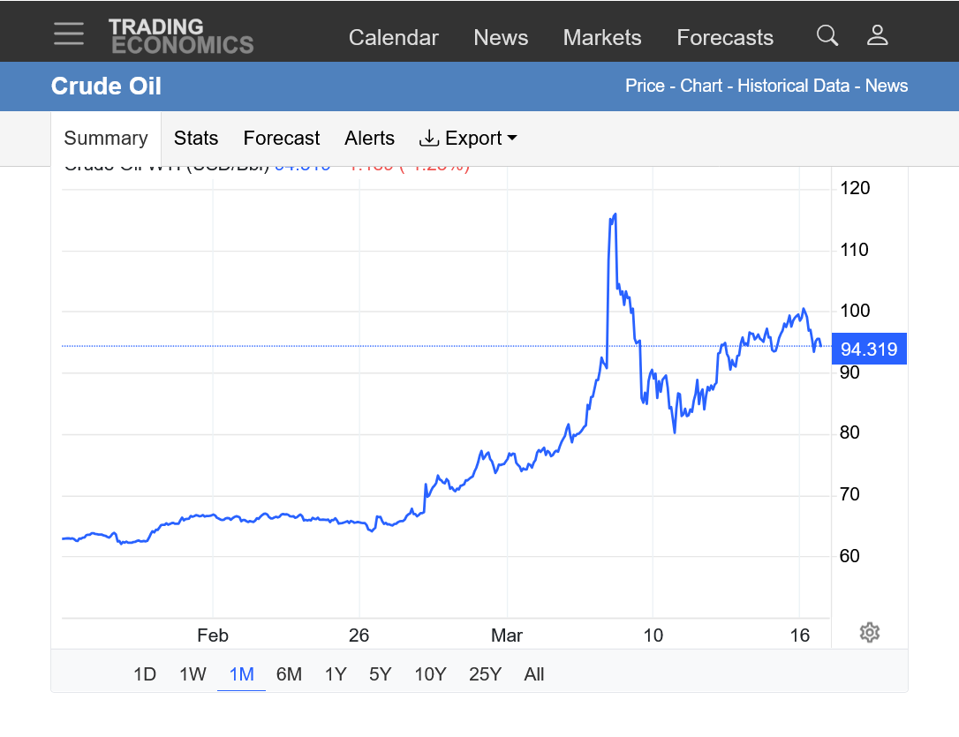Follow the Chart link in header

click(702, 86)
